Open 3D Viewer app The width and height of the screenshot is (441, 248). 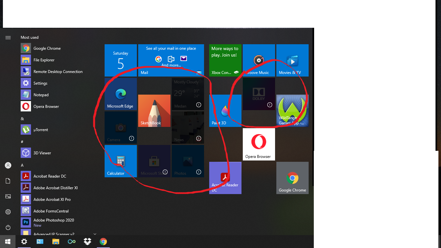pos(58,153)
